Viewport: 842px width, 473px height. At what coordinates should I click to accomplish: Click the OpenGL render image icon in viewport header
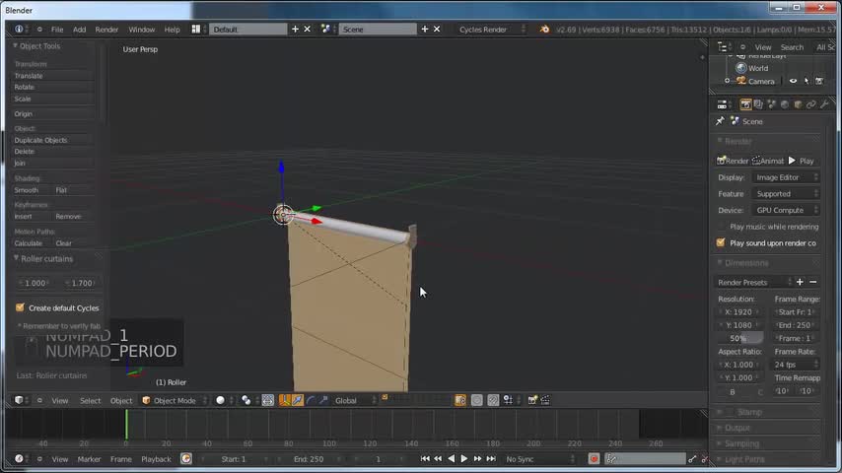pyautogui.click(x=532, y=400)
